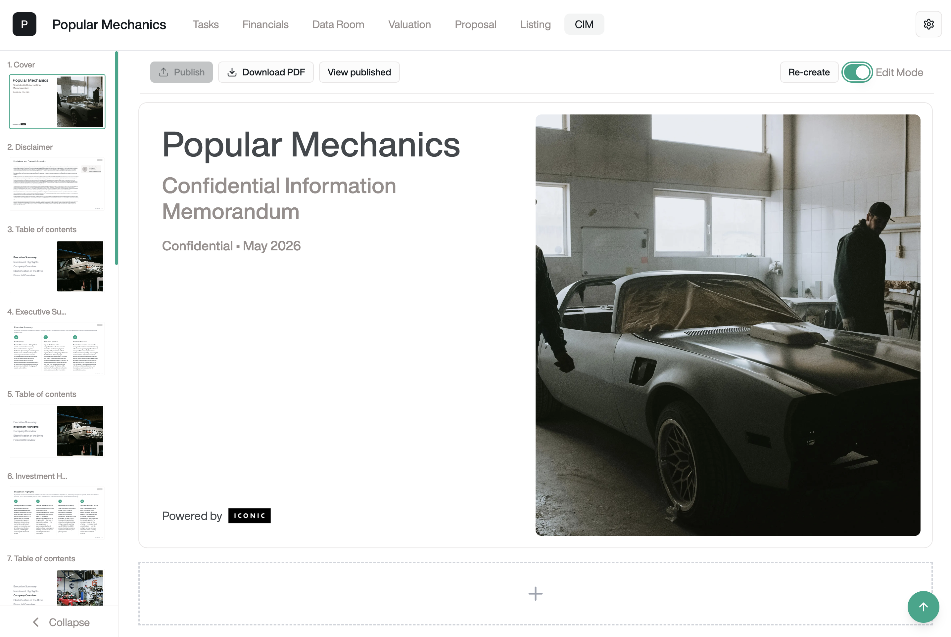
Task: Edit the Popular Mechanics cover title
Action: tap(311, 145)
